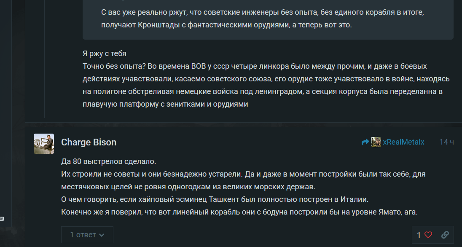Click the vertical thread line beside reply

click(x=45, y=59)
